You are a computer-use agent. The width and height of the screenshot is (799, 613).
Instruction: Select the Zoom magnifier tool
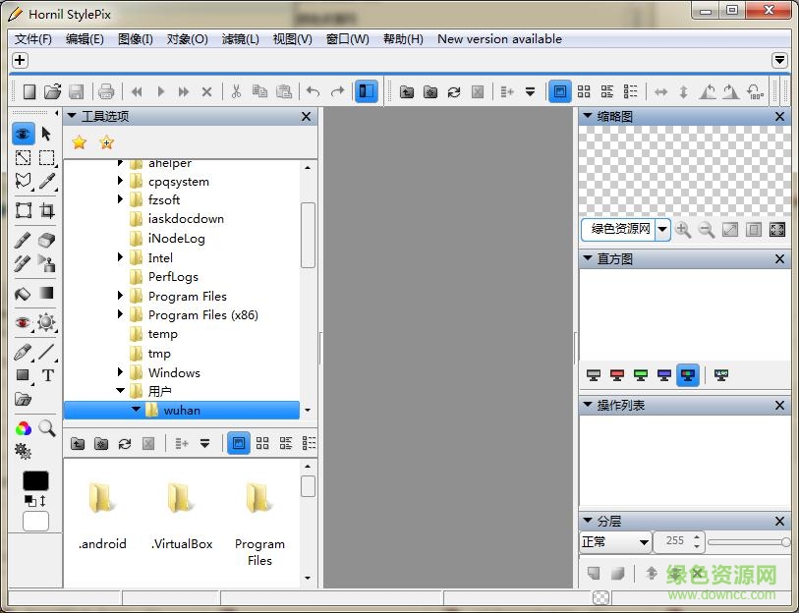click(46, 428)
